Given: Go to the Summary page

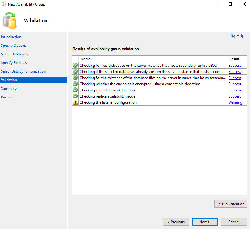Looking at the screenshot, I should 9,89.
